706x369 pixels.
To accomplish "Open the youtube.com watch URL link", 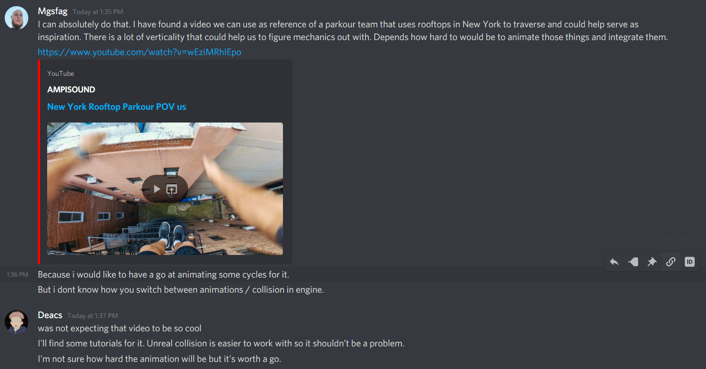I will point(140,52).
